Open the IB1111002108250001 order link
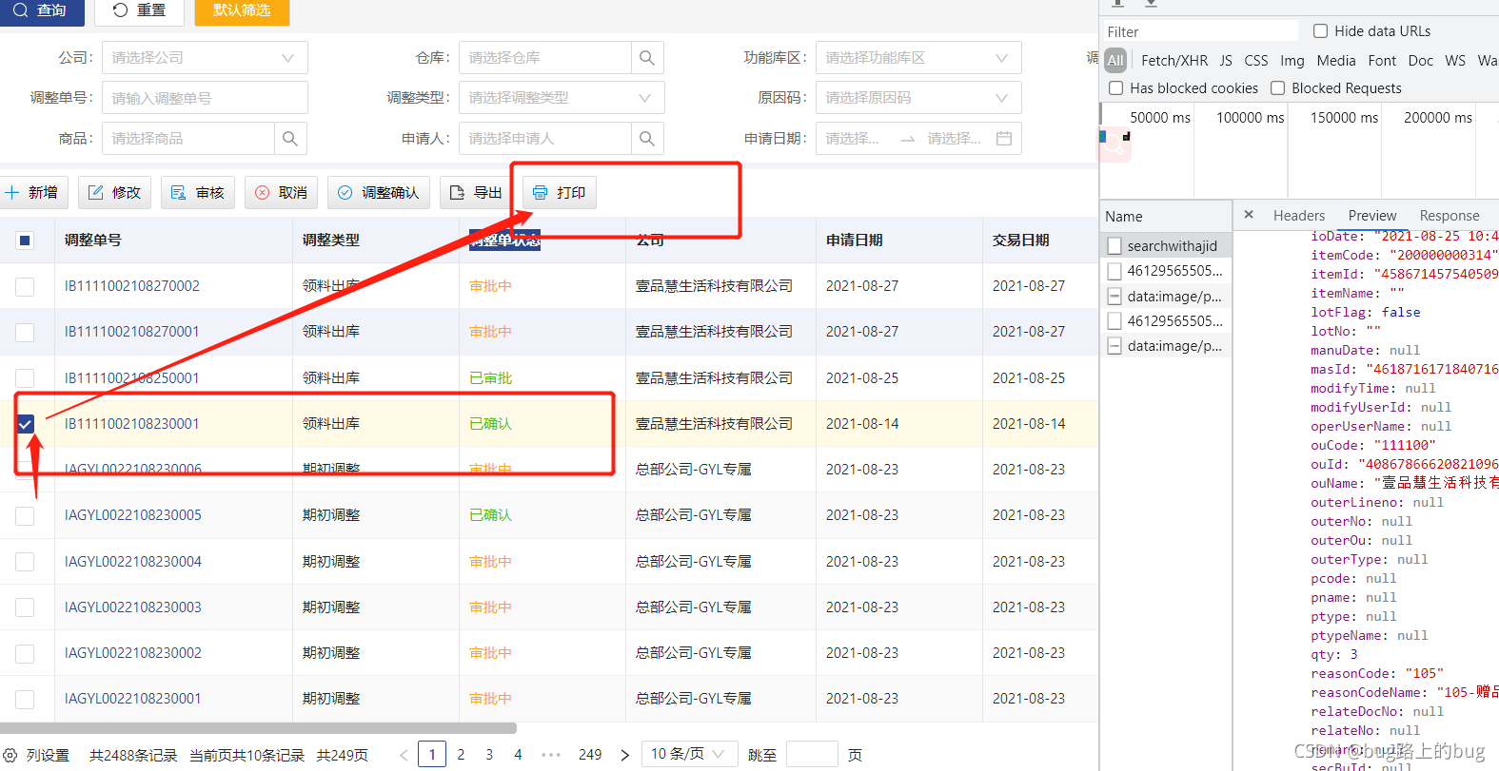 [x=132, y=378]
